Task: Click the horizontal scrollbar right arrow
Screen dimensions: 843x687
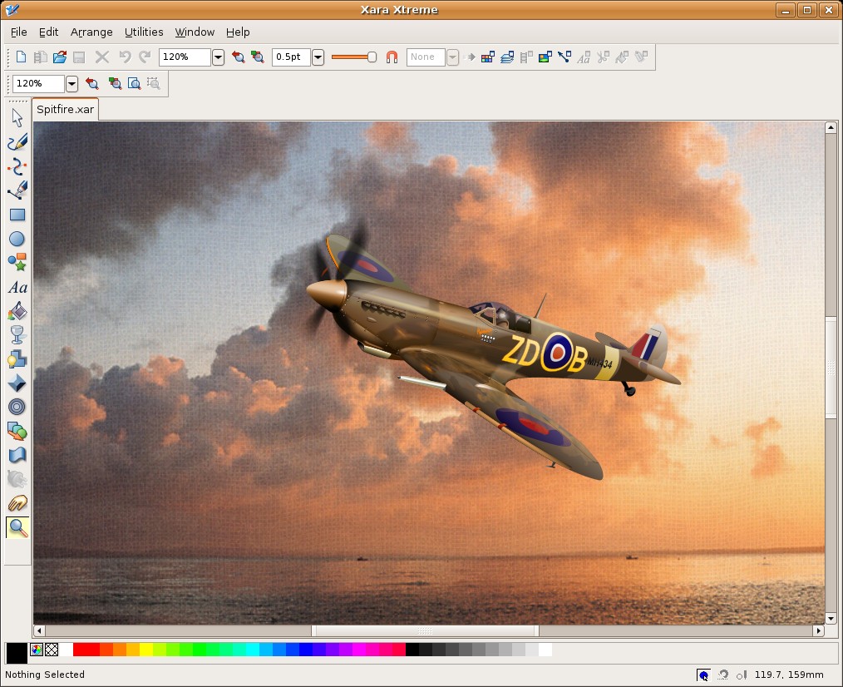Action: pyautogui.click(x=818, y=630)
